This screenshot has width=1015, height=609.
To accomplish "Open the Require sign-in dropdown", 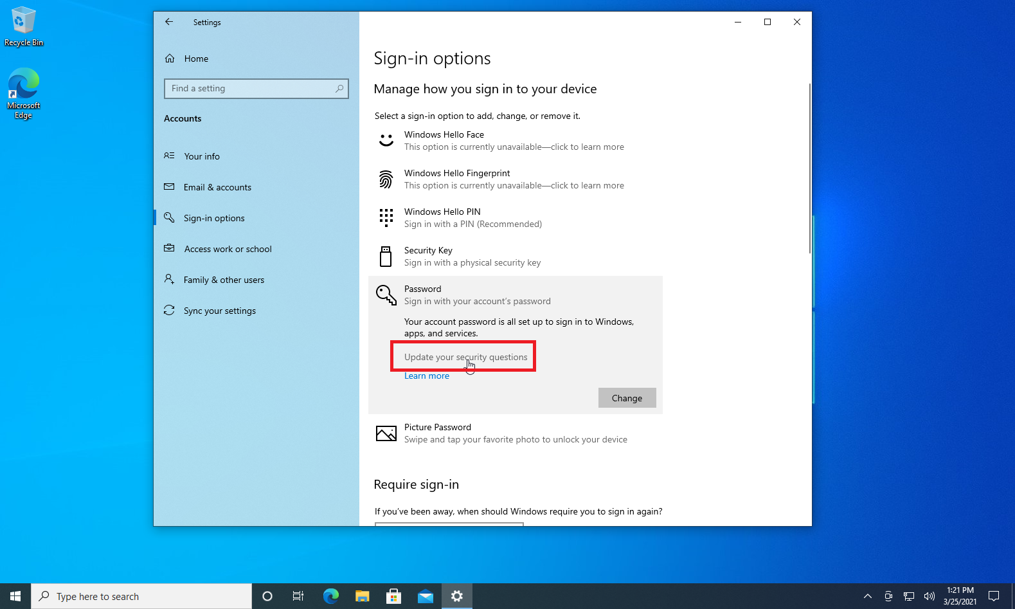I will pos(449,524).
